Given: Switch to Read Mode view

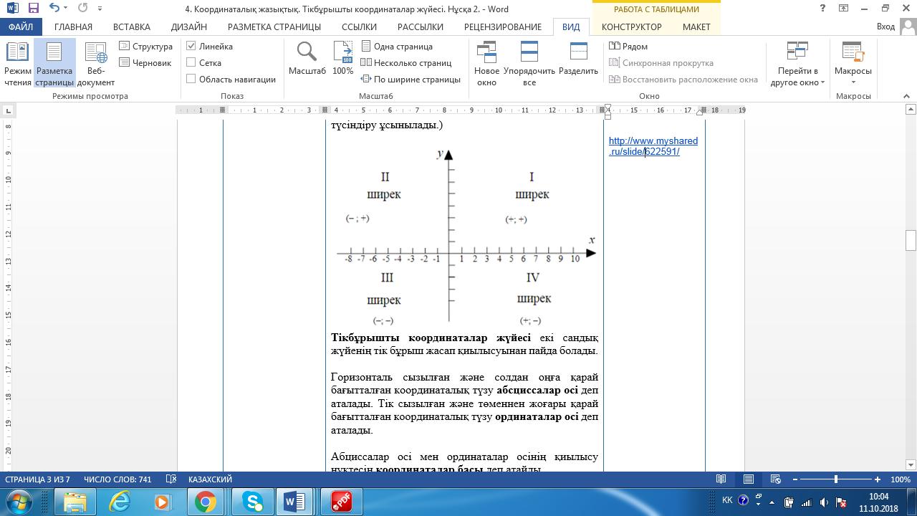Looking at the screenshot, I should (18, 63).
